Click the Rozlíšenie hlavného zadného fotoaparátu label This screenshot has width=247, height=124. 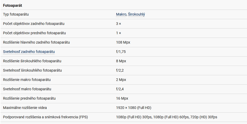tap(36, 42)
